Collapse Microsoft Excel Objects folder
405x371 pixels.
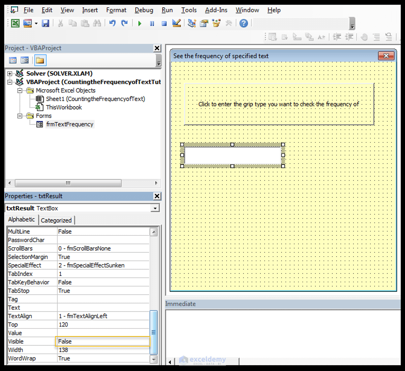[x=20, y=90]
